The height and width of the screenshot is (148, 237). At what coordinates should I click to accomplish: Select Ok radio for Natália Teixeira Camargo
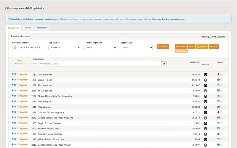coord(12,133)
